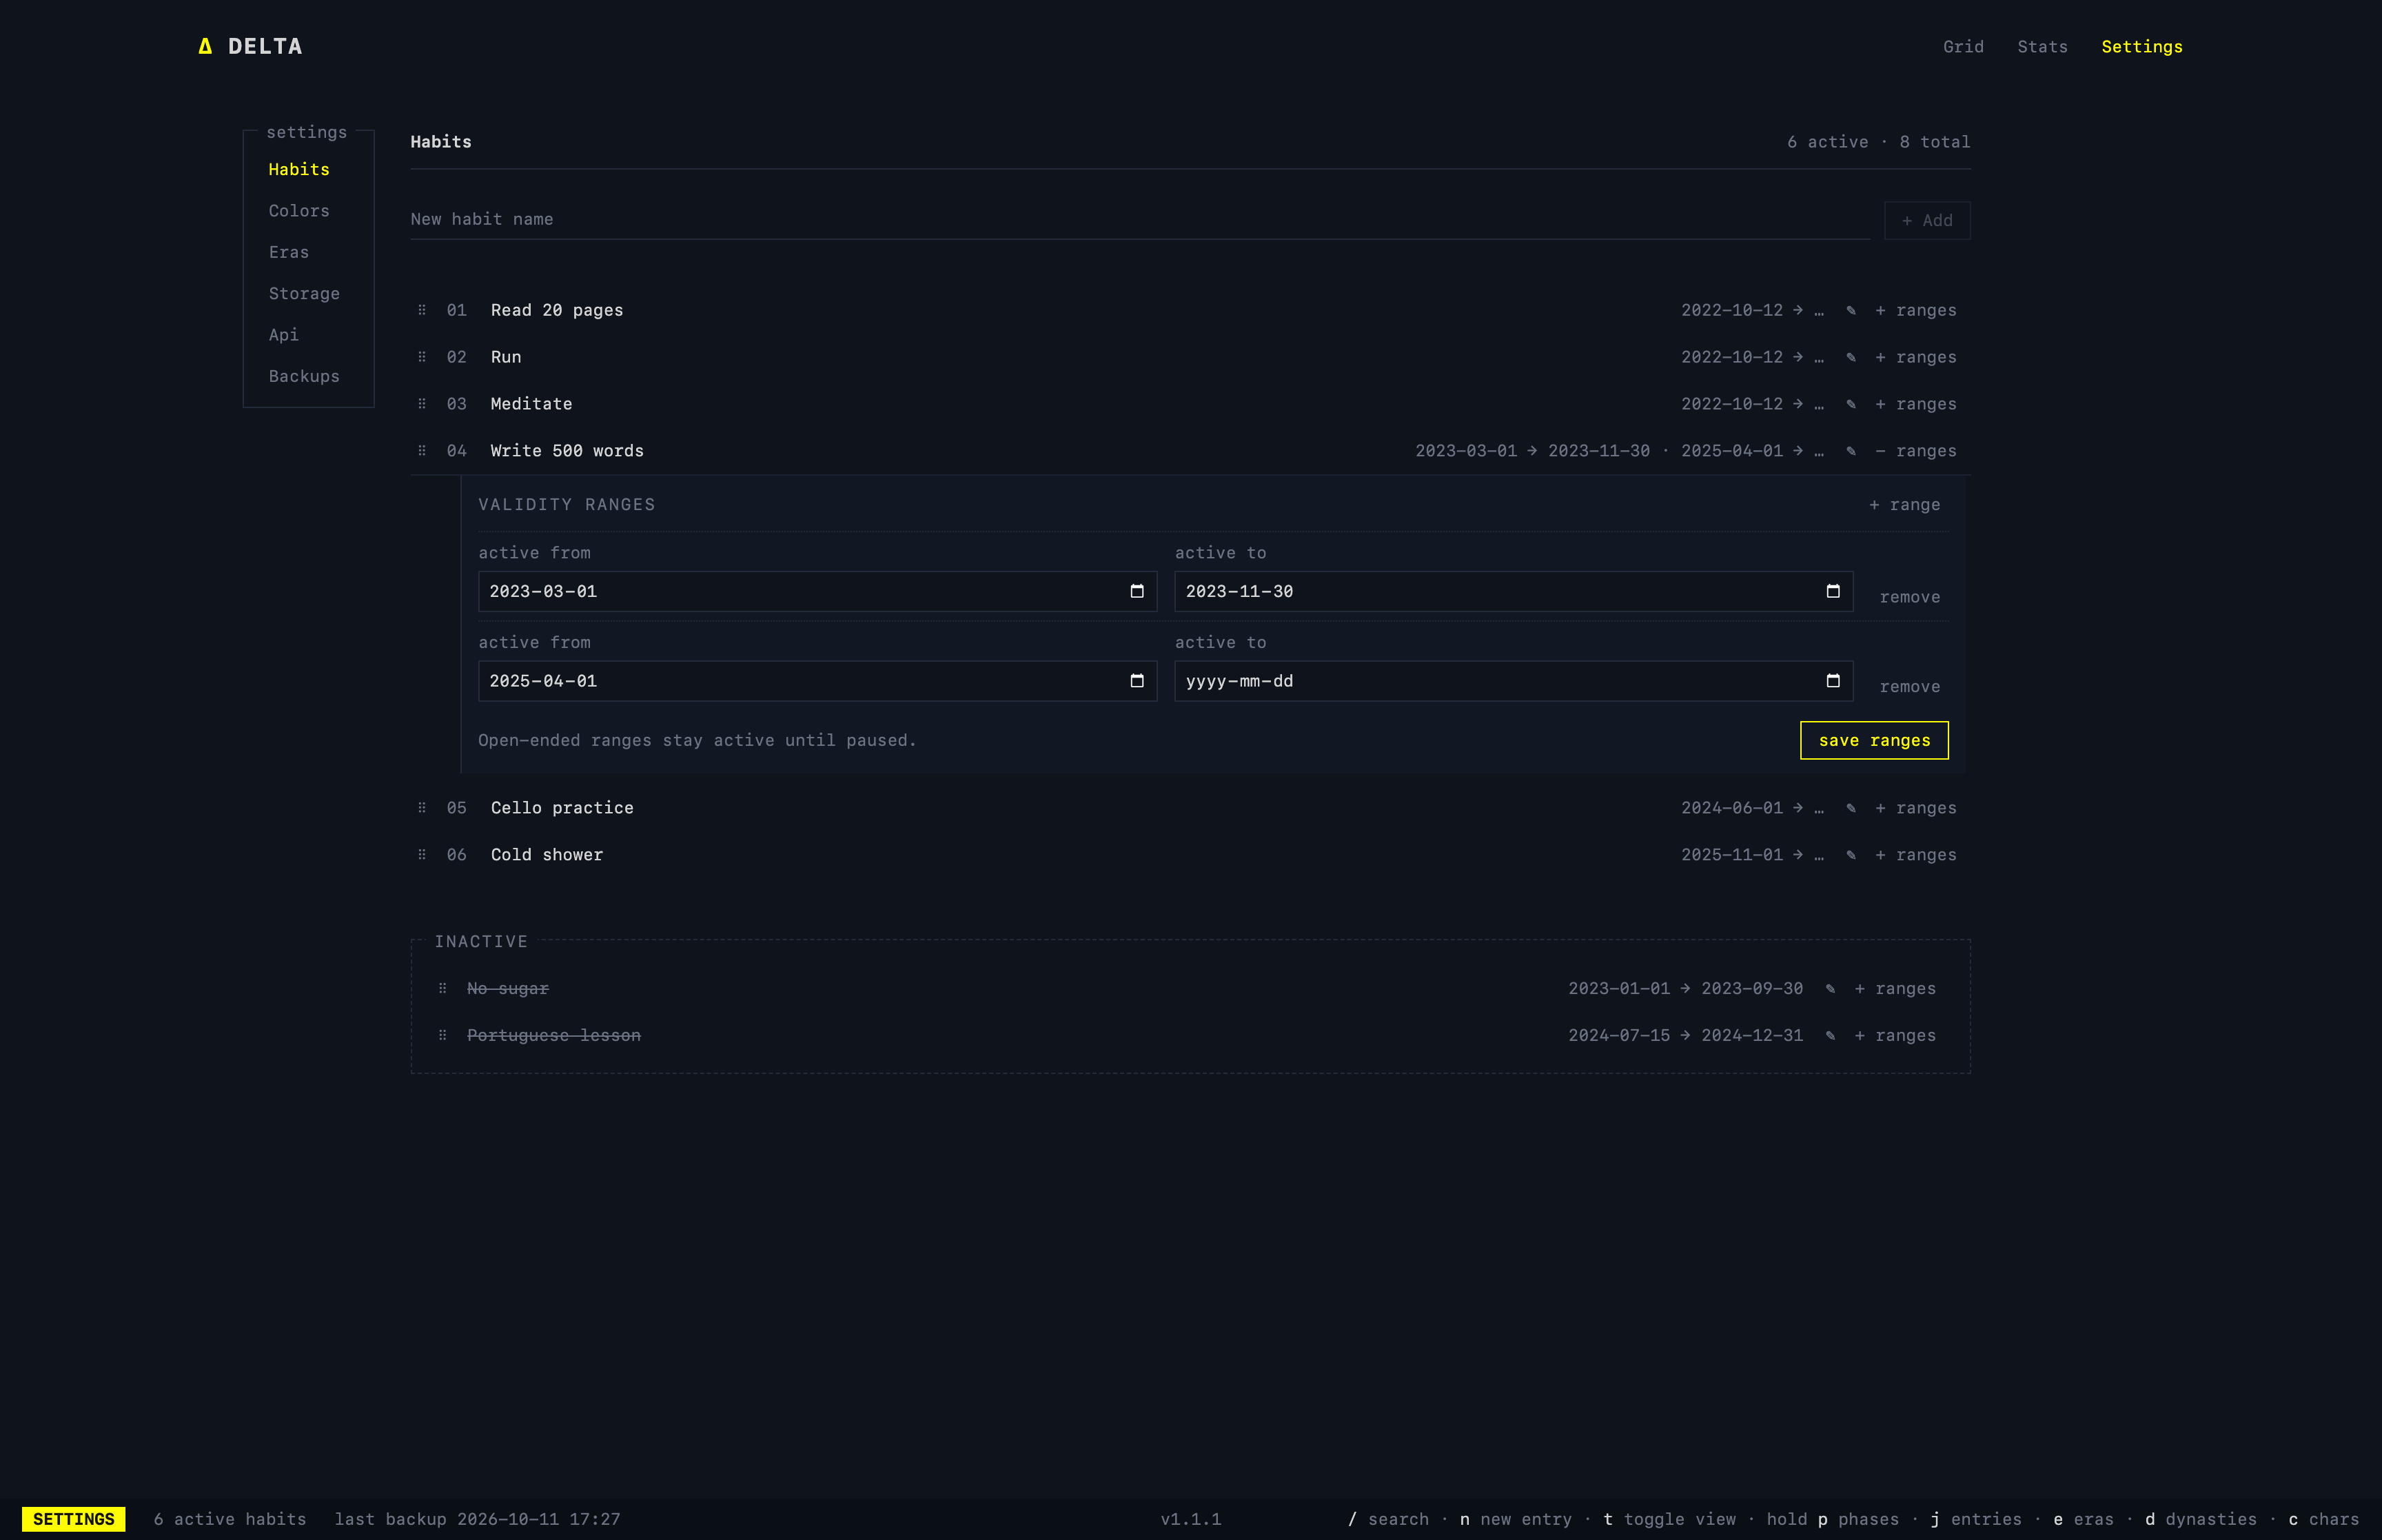Expand ranges for Read 20 pages

click(x=1915, y=310)
